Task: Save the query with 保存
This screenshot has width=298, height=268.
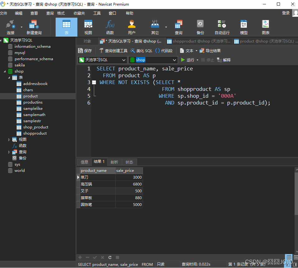Action: [85, 51]
